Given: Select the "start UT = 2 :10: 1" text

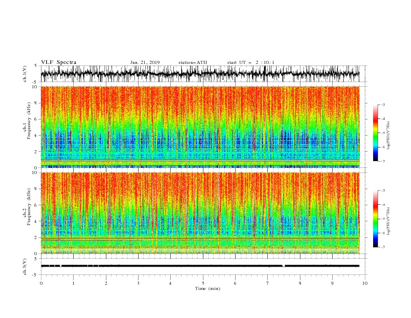Looking at the screenshot, I should [251, 62].
